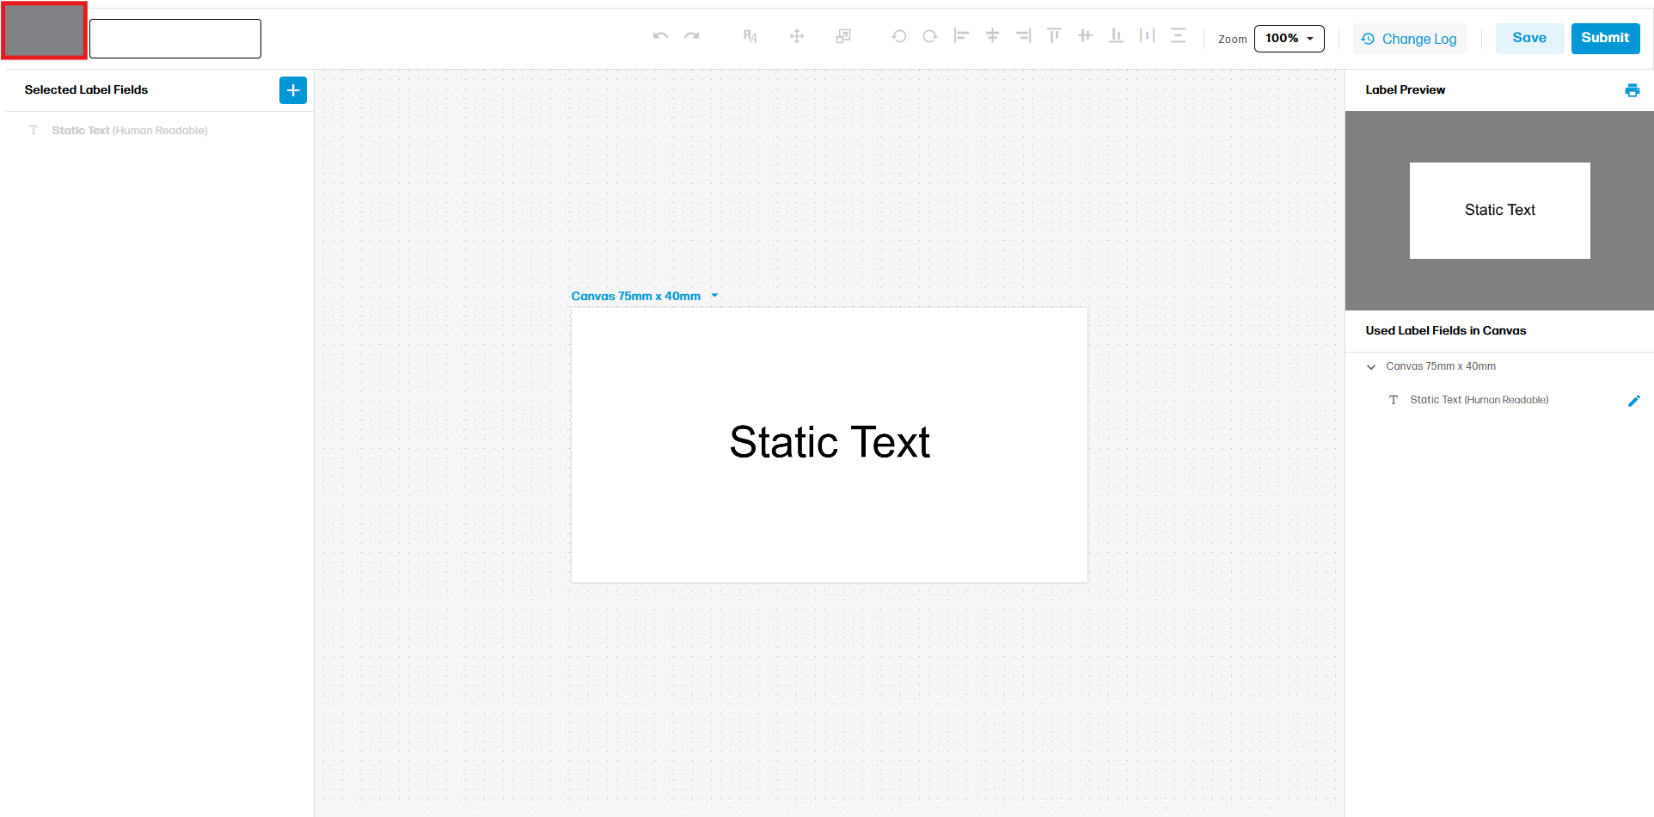Collapse the Canvas 75mm x 40mm tree node
The image size is (1654, 817).
1371,367
